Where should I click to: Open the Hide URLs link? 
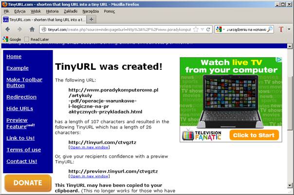click(x=19, y=109)
